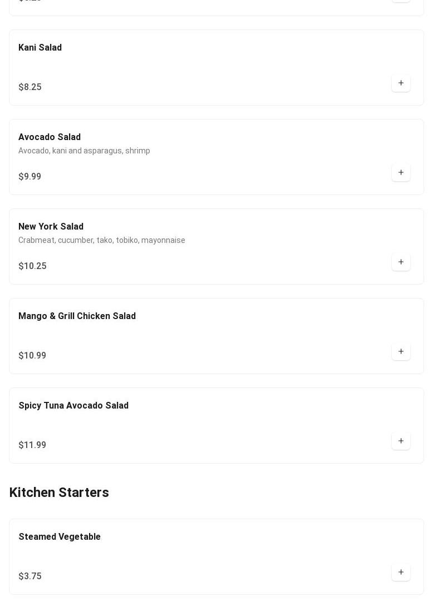Add Avocado Salad using plus icon
The width and height of the screenshot is (433, 607).
coord(401,173)
